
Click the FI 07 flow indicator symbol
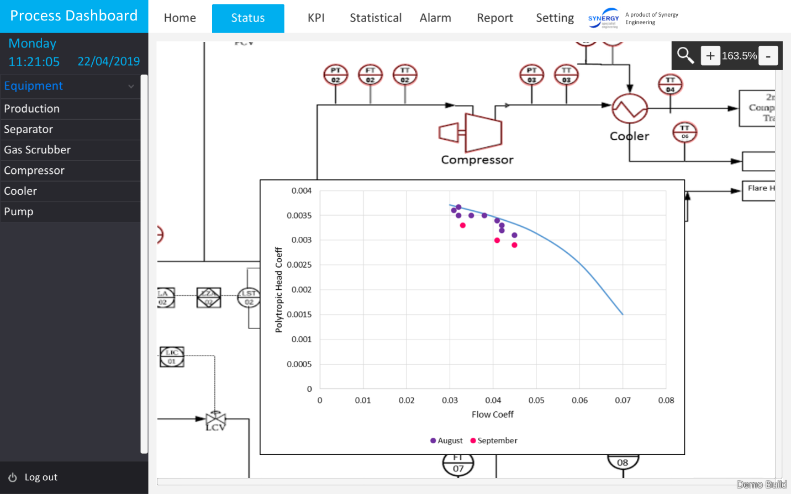(458, 465)
